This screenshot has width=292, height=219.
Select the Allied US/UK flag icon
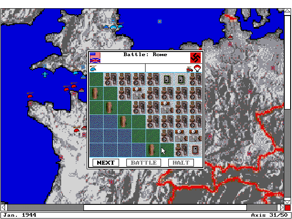[x=95, y=57]
